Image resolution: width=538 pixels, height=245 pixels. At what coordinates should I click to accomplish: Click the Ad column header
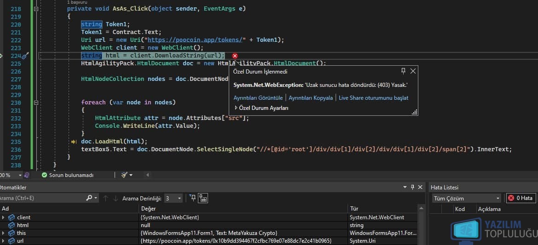[x=69, y=209]
